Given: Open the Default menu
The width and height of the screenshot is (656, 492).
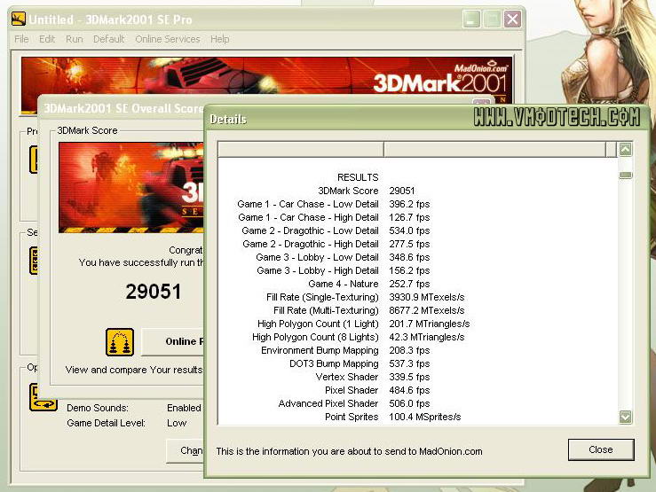Looking at the screenshot, I should pos(109,39).
